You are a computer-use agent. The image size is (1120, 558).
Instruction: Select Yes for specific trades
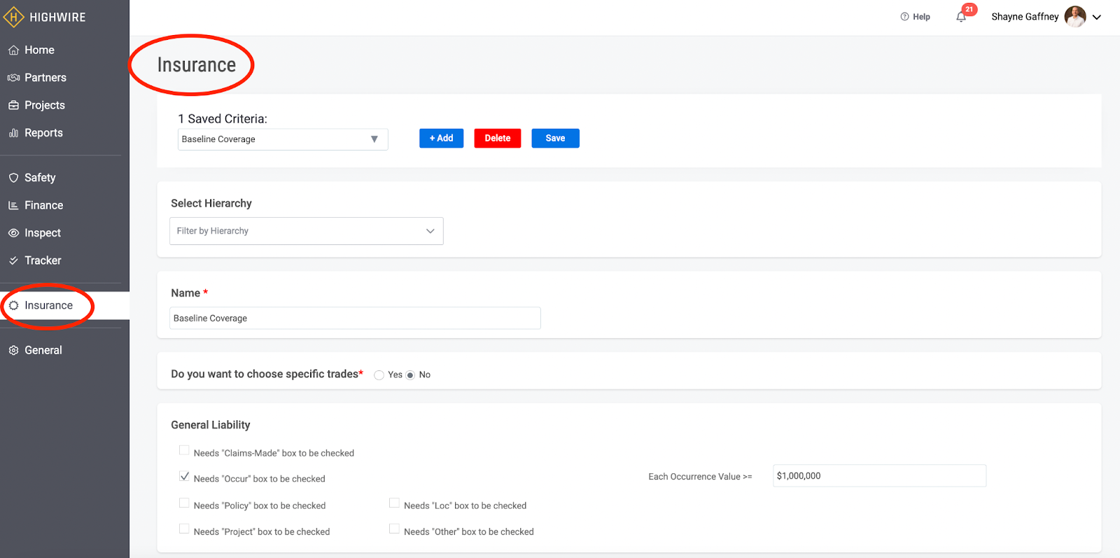pyautogui.click(x=379, y=375)
